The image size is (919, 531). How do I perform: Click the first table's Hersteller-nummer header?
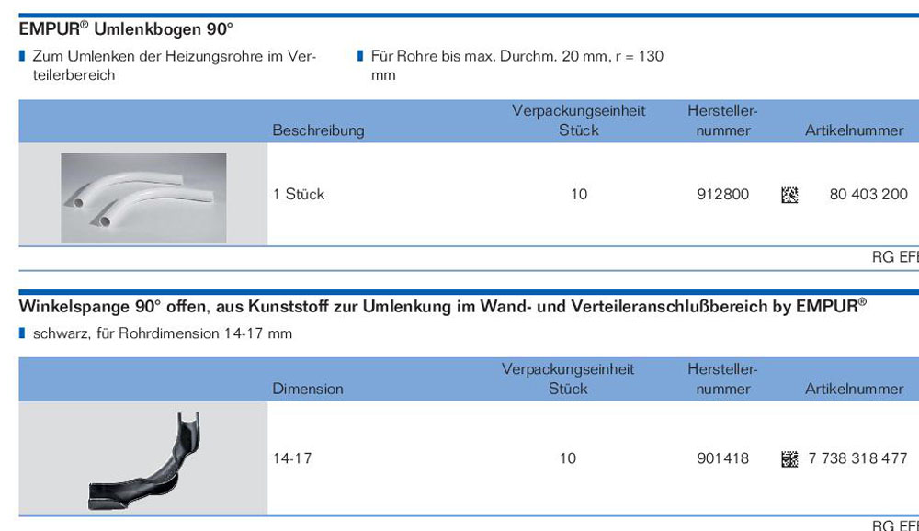722,120
